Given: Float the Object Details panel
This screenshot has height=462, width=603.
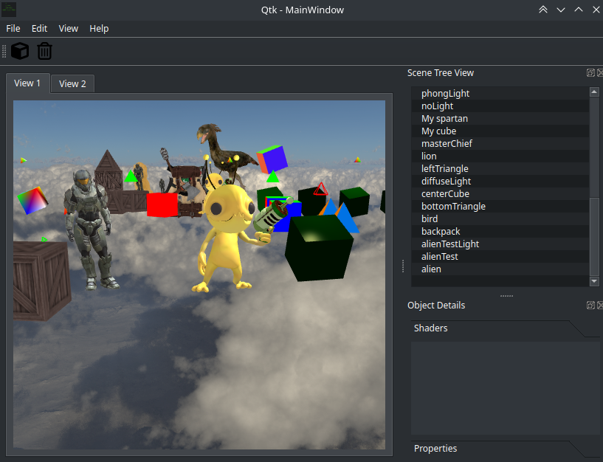Looking at the screenshot, I should [x=590, y=305].
